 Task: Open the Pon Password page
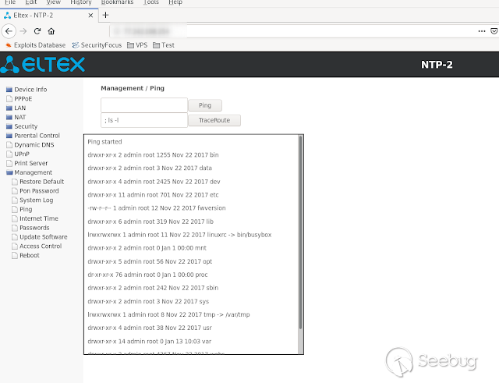click(x=35, y=191)
